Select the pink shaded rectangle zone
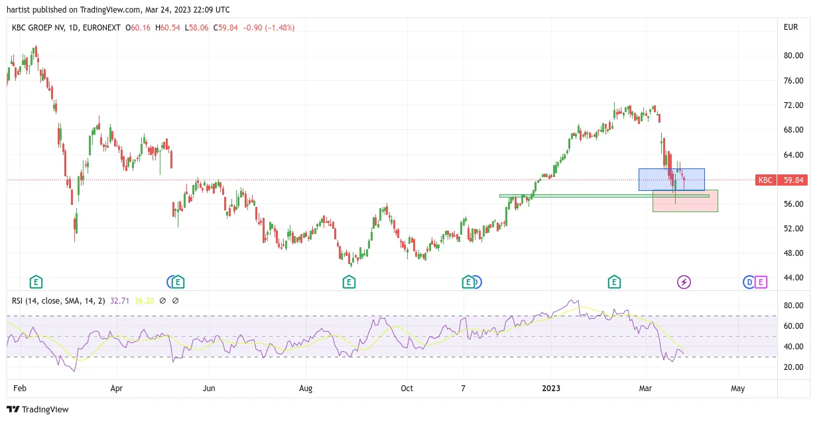The height and width of the screenshot is (421, 817). [x=685, y=201]
